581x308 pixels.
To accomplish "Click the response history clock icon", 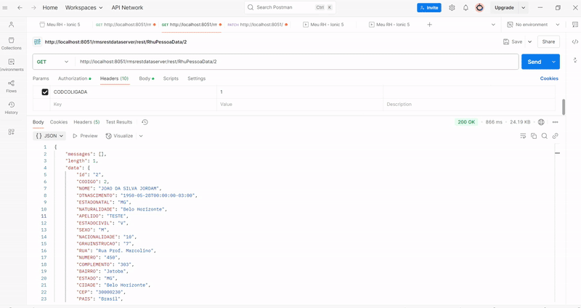I will pyautogui.click(x=145, y=122).
